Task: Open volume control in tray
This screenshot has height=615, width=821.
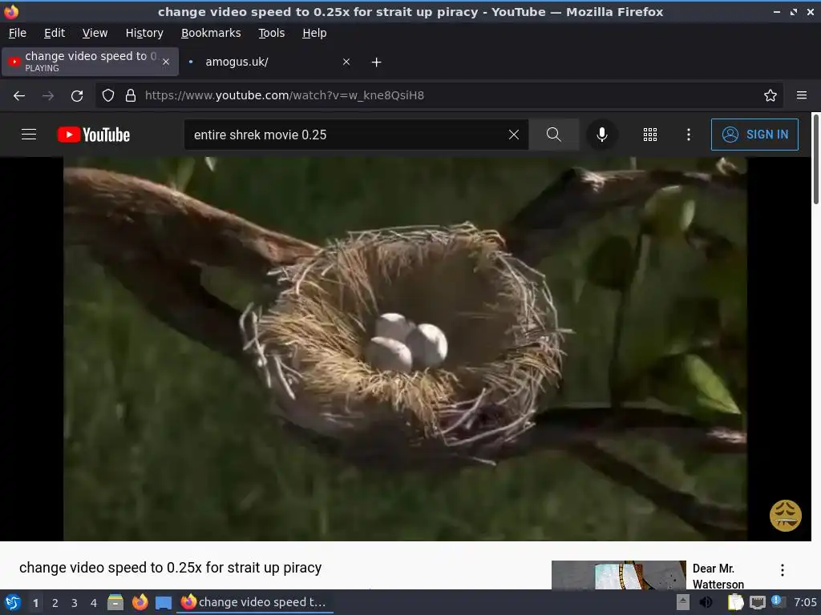Action: click(x=706, y=602)
